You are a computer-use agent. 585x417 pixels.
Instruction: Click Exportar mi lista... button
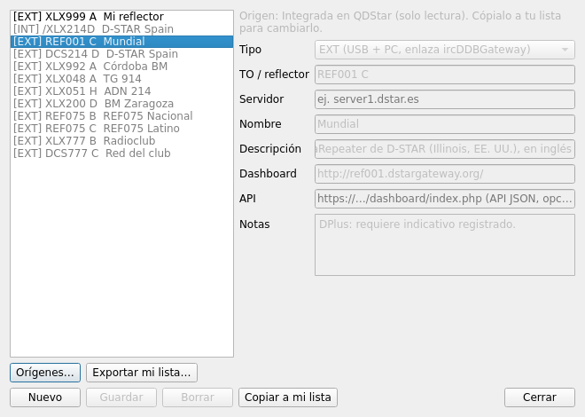pyautogui.click(x=142, y=373)
